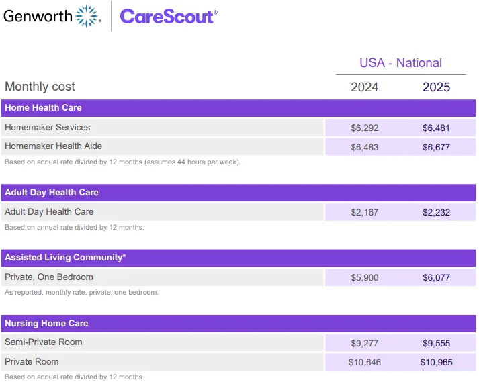Click the $6,483 Homemaker Health Aide 2024 value
Image resolution: width=479 pixels, height=382 pixels.
point(365,148)
